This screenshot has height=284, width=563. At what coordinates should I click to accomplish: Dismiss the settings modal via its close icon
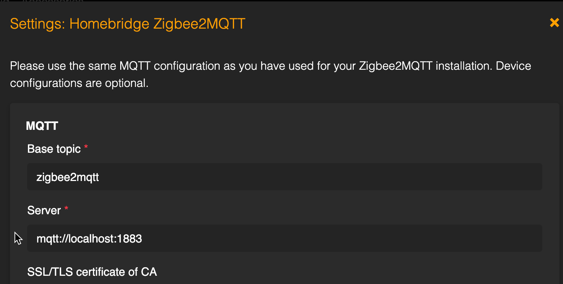pyautogui.click(x=554, y=23)
